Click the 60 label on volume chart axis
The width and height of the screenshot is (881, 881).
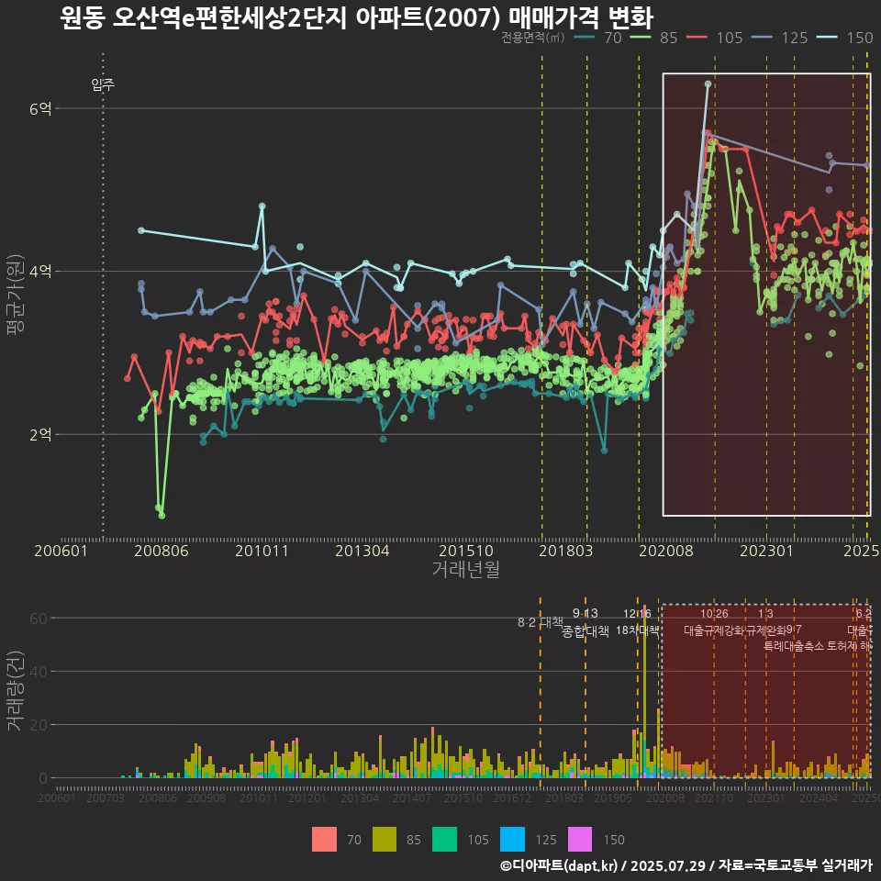[x=39, y=619]
